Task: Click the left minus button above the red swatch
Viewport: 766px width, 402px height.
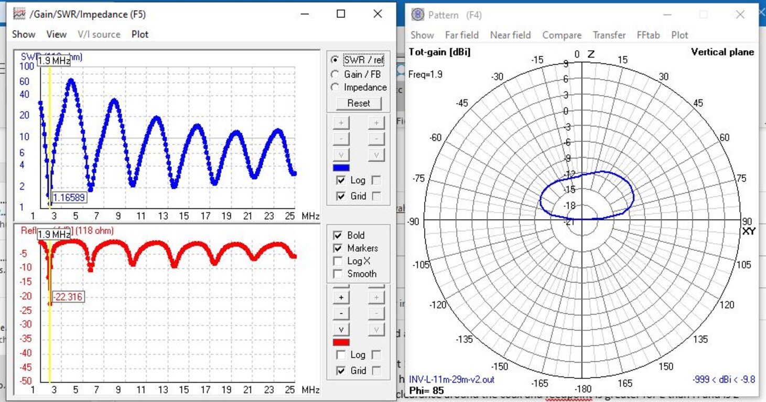Action: (341, 313)
